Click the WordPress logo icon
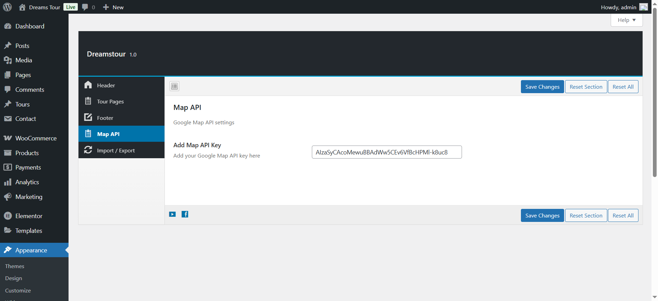The image size is (658, 301). [x=7, y=7]
